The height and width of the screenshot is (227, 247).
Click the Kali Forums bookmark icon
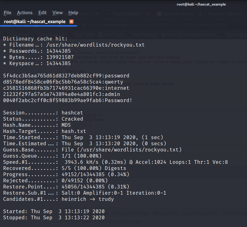(129, 35)
